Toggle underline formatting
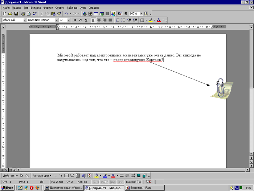The height and width of the screenshot is (191, 254). [x=86, y=20]
